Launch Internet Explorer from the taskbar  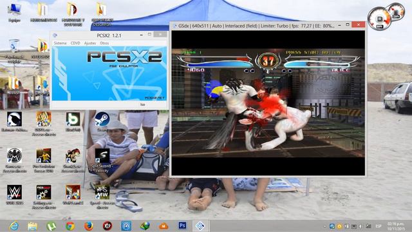coord(14,226)
